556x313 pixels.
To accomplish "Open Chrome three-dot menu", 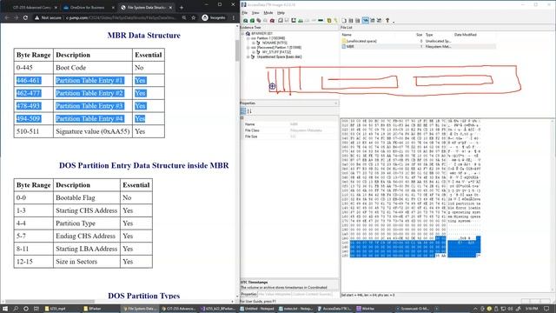I will (x=234, y=17).
